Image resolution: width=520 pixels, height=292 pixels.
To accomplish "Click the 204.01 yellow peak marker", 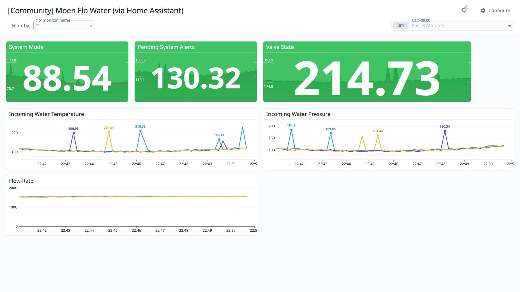I will click(x=109, y=132).
